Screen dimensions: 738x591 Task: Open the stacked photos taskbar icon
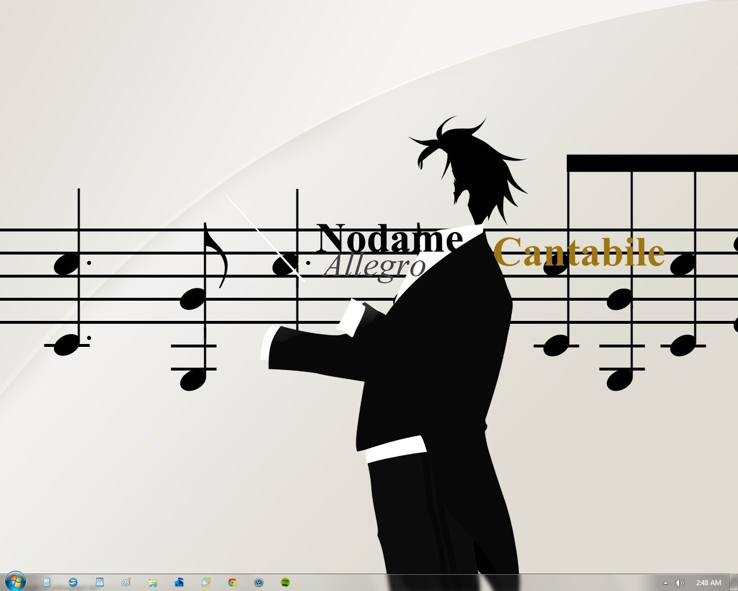coord(206,582)
